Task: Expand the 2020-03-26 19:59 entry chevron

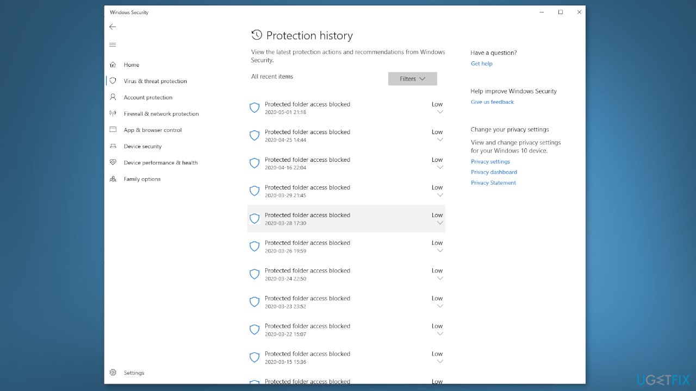Action: (x=440, y=250)
